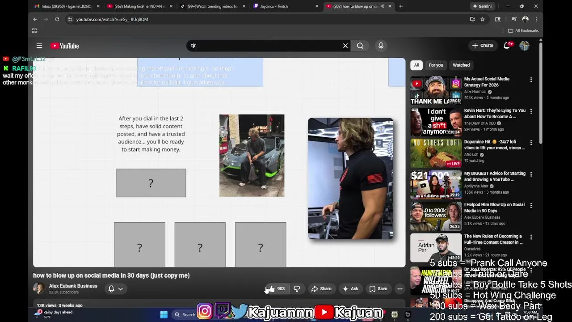Image resolution: width=572 pixels, height=322 pixels.
Task: Open Alex Eubank Business channel link
Action: click(73, 286)
